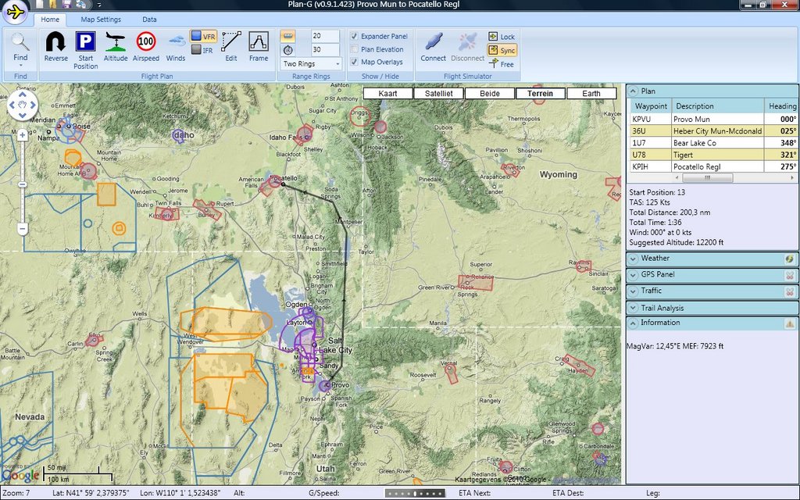Open the Two Rings dropdown
Viewport: 800px width, 500px height.
[x=311, y=63]
